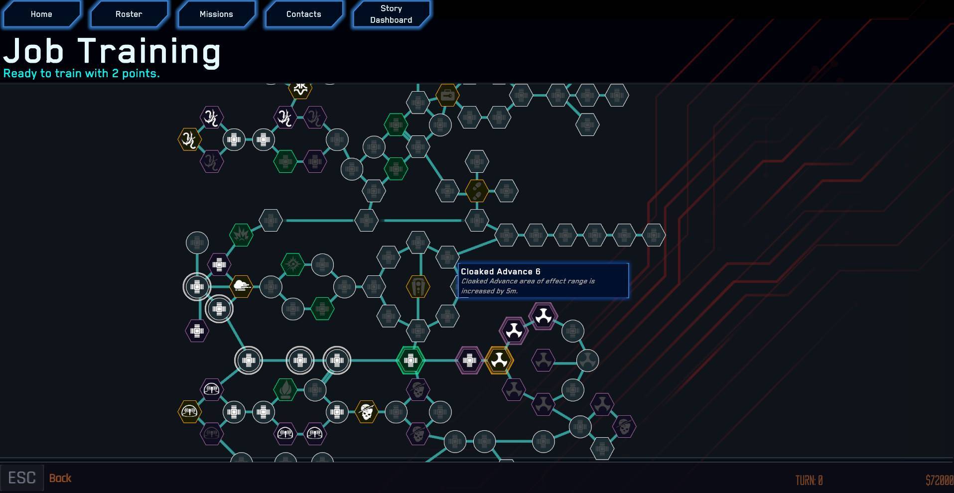
Task: Select the orange hexagon inside the Cloaked Advance ring
Action: [417, 286]
